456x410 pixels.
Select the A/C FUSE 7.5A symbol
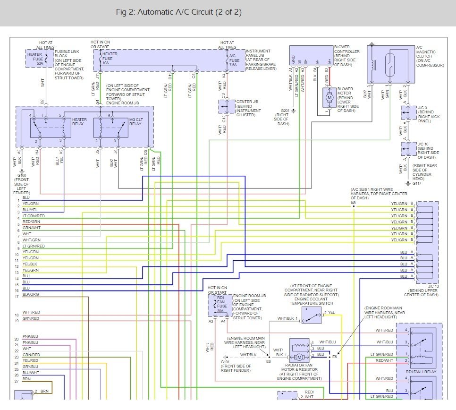point(228,60)
